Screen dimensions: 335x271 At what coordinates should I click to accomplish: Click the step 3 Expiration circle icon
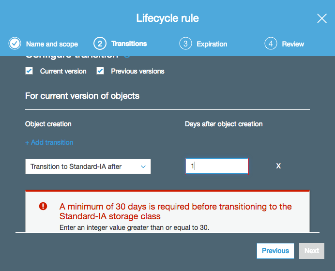(x=185, y=44)
